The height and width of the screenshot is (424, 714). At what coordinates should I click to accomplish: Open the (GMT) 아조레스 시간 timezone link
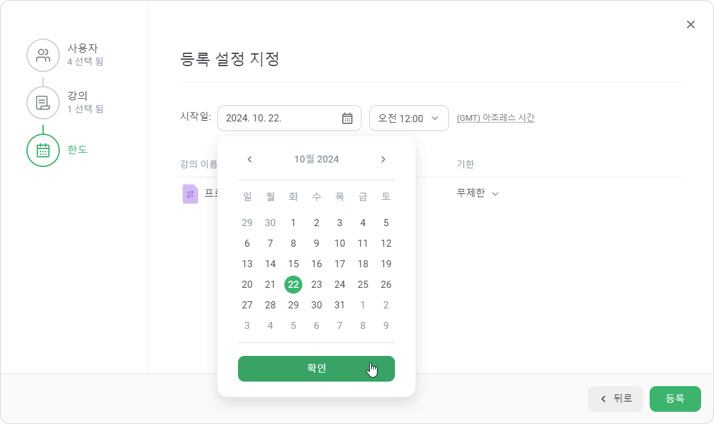click(495, 118)
